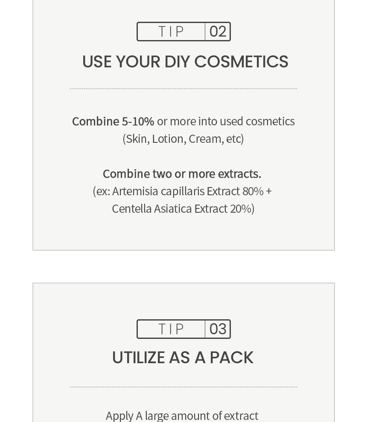Click the TIP 02 badge label
The width and height of the screenshot is (367, 422).
point(183,32)
